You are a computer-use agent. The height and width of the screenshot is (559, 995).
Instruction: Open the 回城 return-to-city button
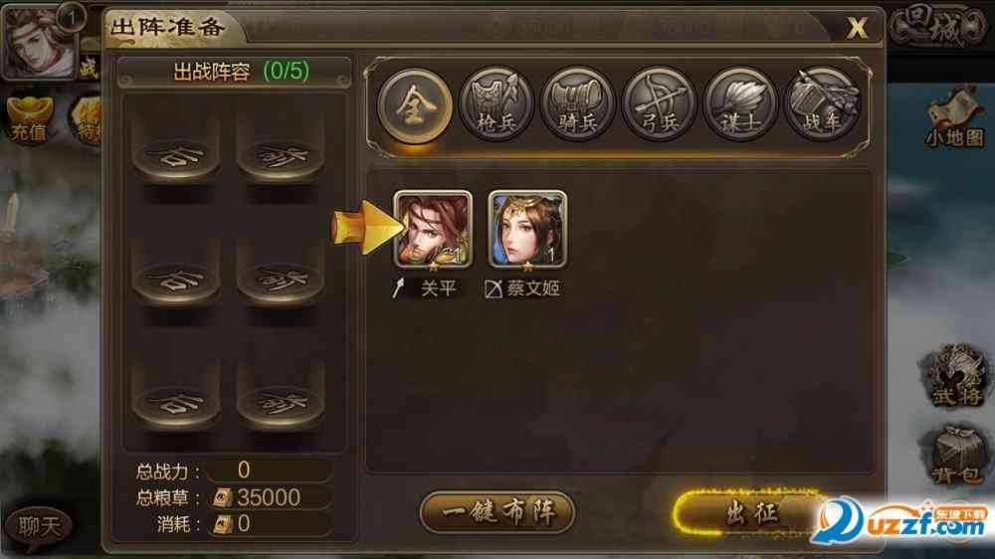pyautogui.click(x=936, y=26)
